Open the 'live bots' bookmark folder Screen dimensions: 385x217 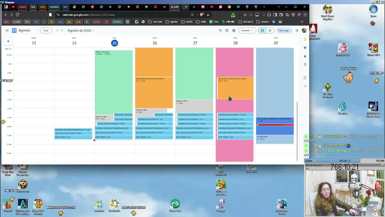(155, 22)
